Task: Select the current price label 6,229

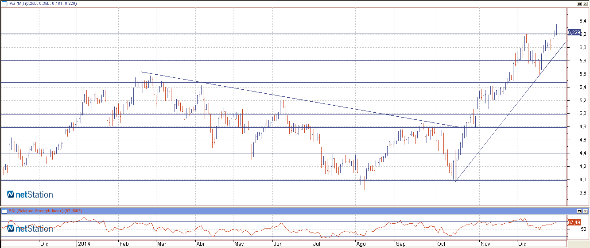Action: (x=574, y=32)
